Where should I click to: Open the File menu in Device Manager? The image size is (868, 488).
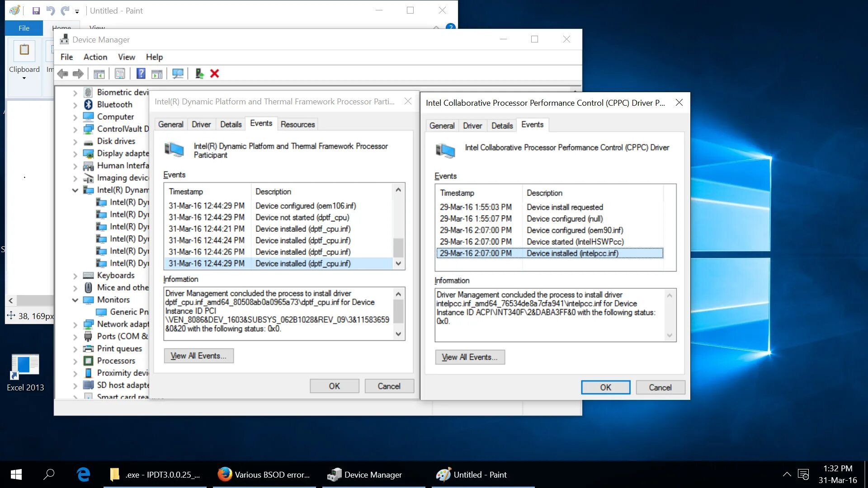pyautogui.click(x=66, y=57)
